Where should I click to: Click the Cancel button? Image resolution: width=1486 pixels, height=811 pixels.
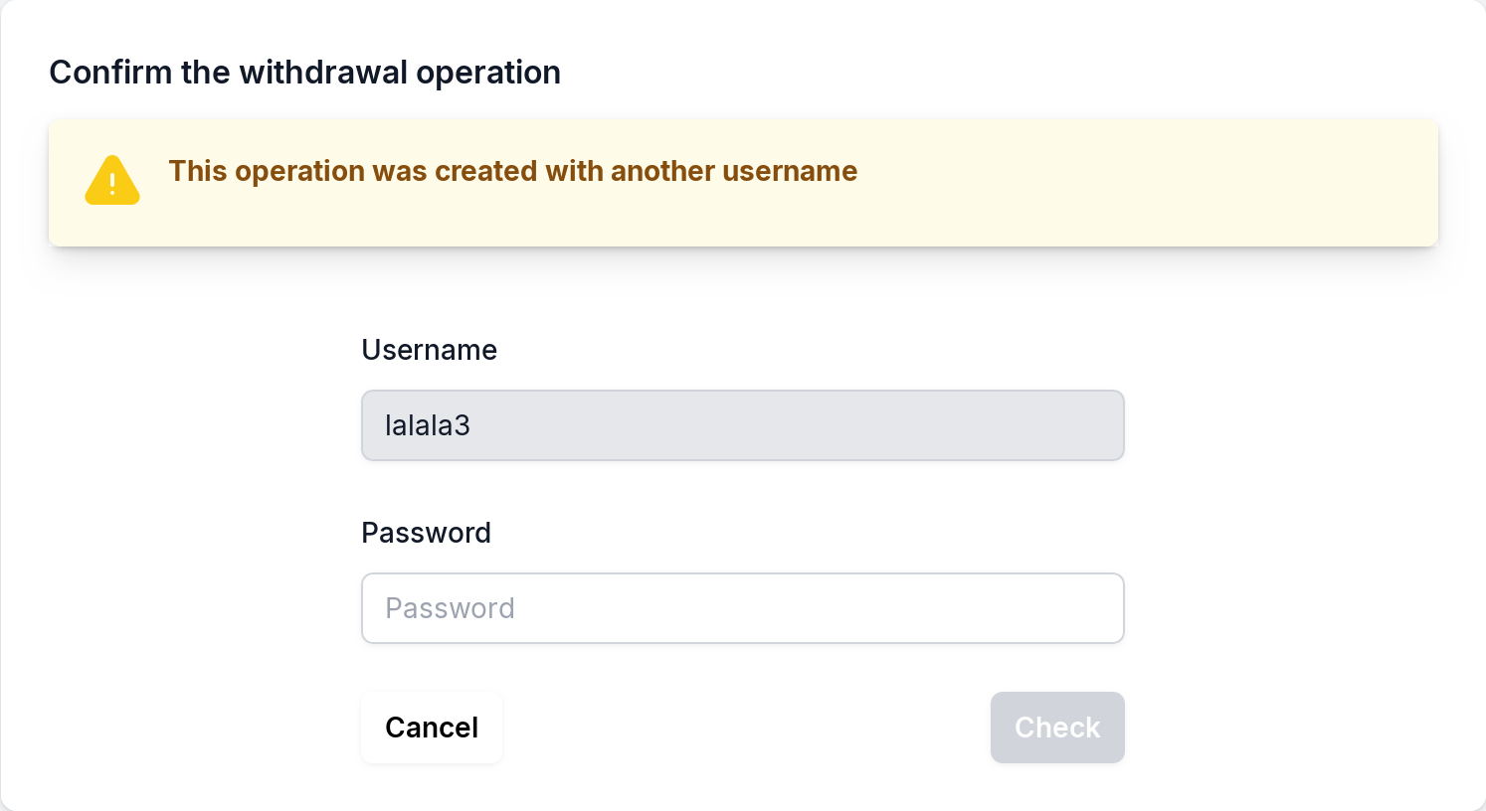(x=432, y=728)
